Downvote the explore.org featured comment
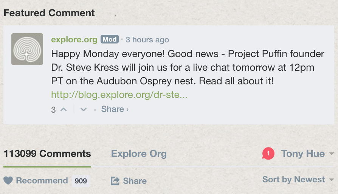The width and height of the screenshot is (338, 194). click(84, 109)
